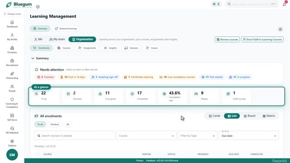Open Sort by Due date dropdown
290x163 pixels.
pyautogui.click(x=249, y=136)
